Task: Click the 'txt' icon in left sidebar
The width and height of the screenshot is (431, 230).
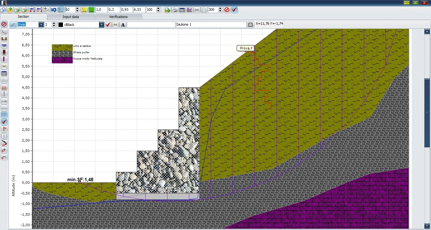Action: pos(4,66)
